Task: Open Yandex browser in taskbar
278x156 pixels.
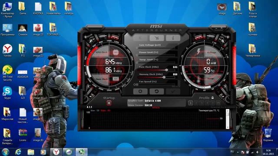Action: tap(56, 152)
